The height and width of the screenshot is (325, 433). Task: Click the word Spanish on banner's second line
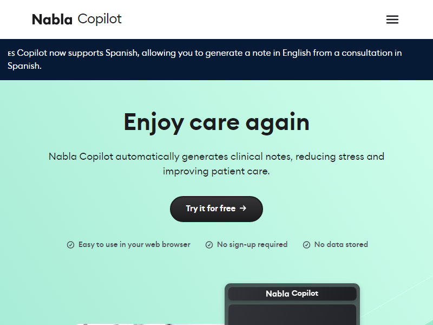coord(23,66)
